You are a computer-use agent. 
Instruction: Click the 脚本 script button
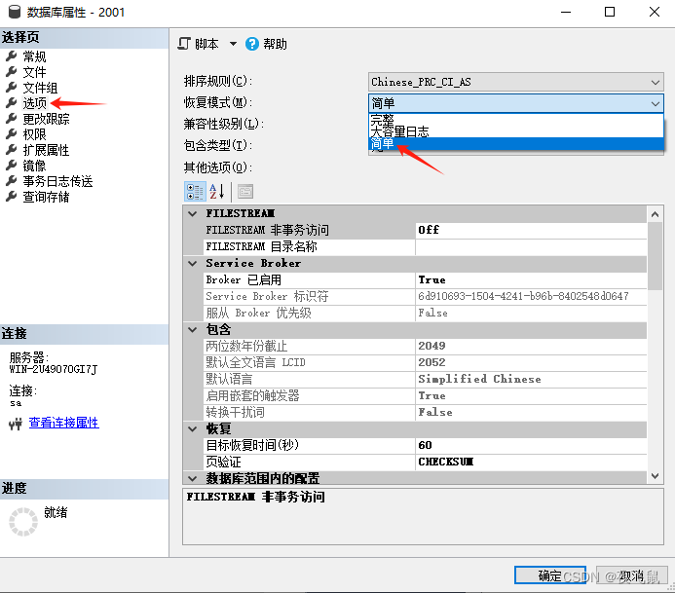coord(199,44)
